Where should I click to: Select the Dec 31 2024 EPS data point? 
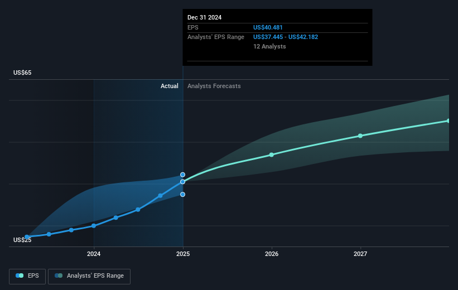tap(182, 182)
